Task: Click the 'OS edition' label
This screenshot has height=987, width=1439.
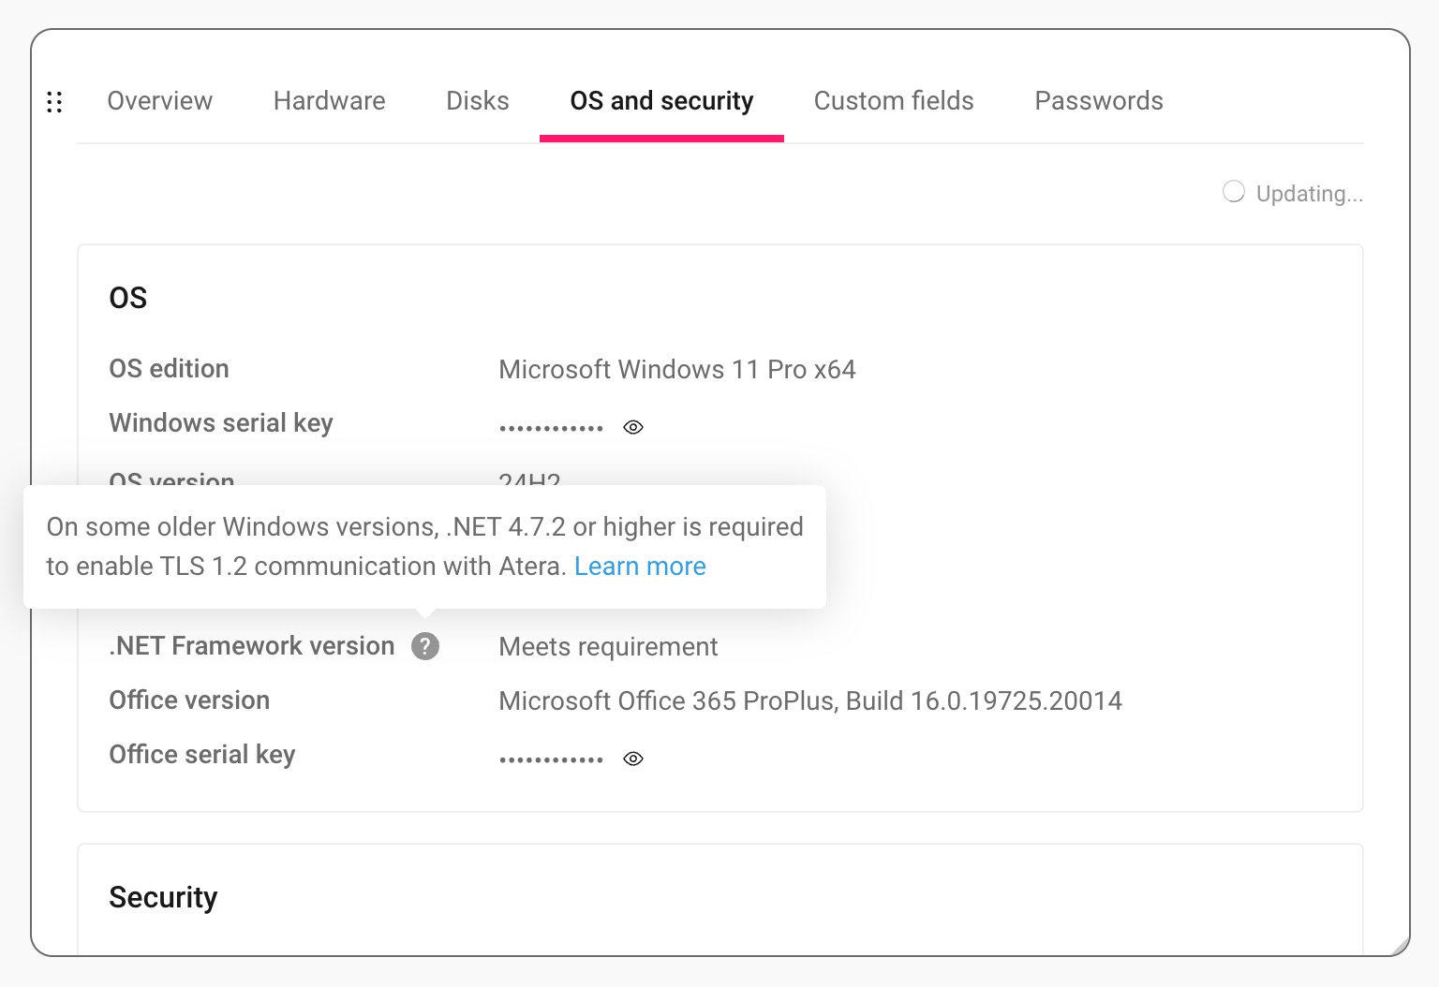Action: coord(170,369)
